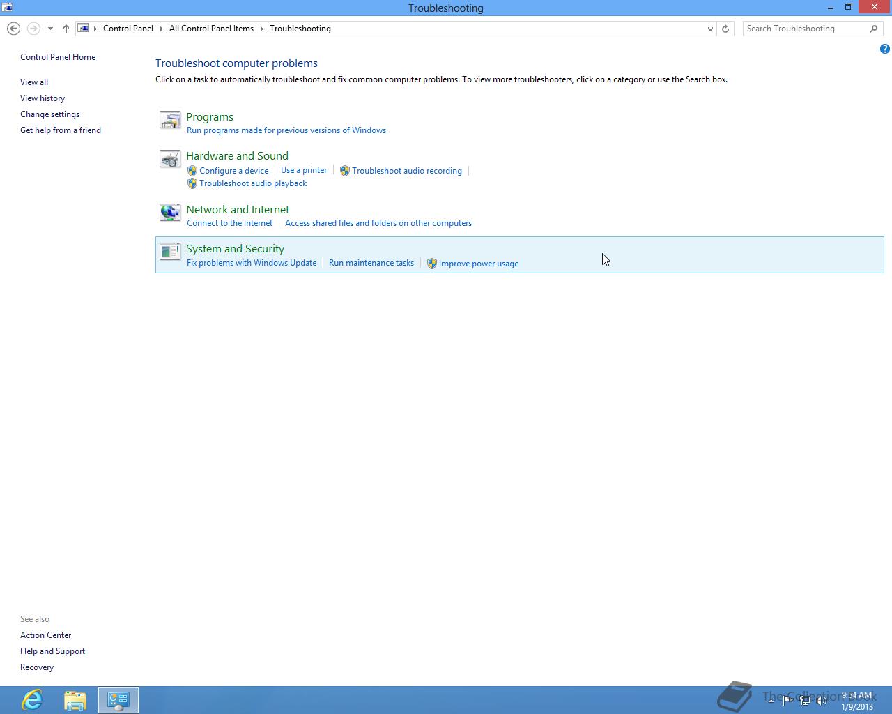Expand the breadcrumb arrow after Control Panel

(x=161, y=29)
